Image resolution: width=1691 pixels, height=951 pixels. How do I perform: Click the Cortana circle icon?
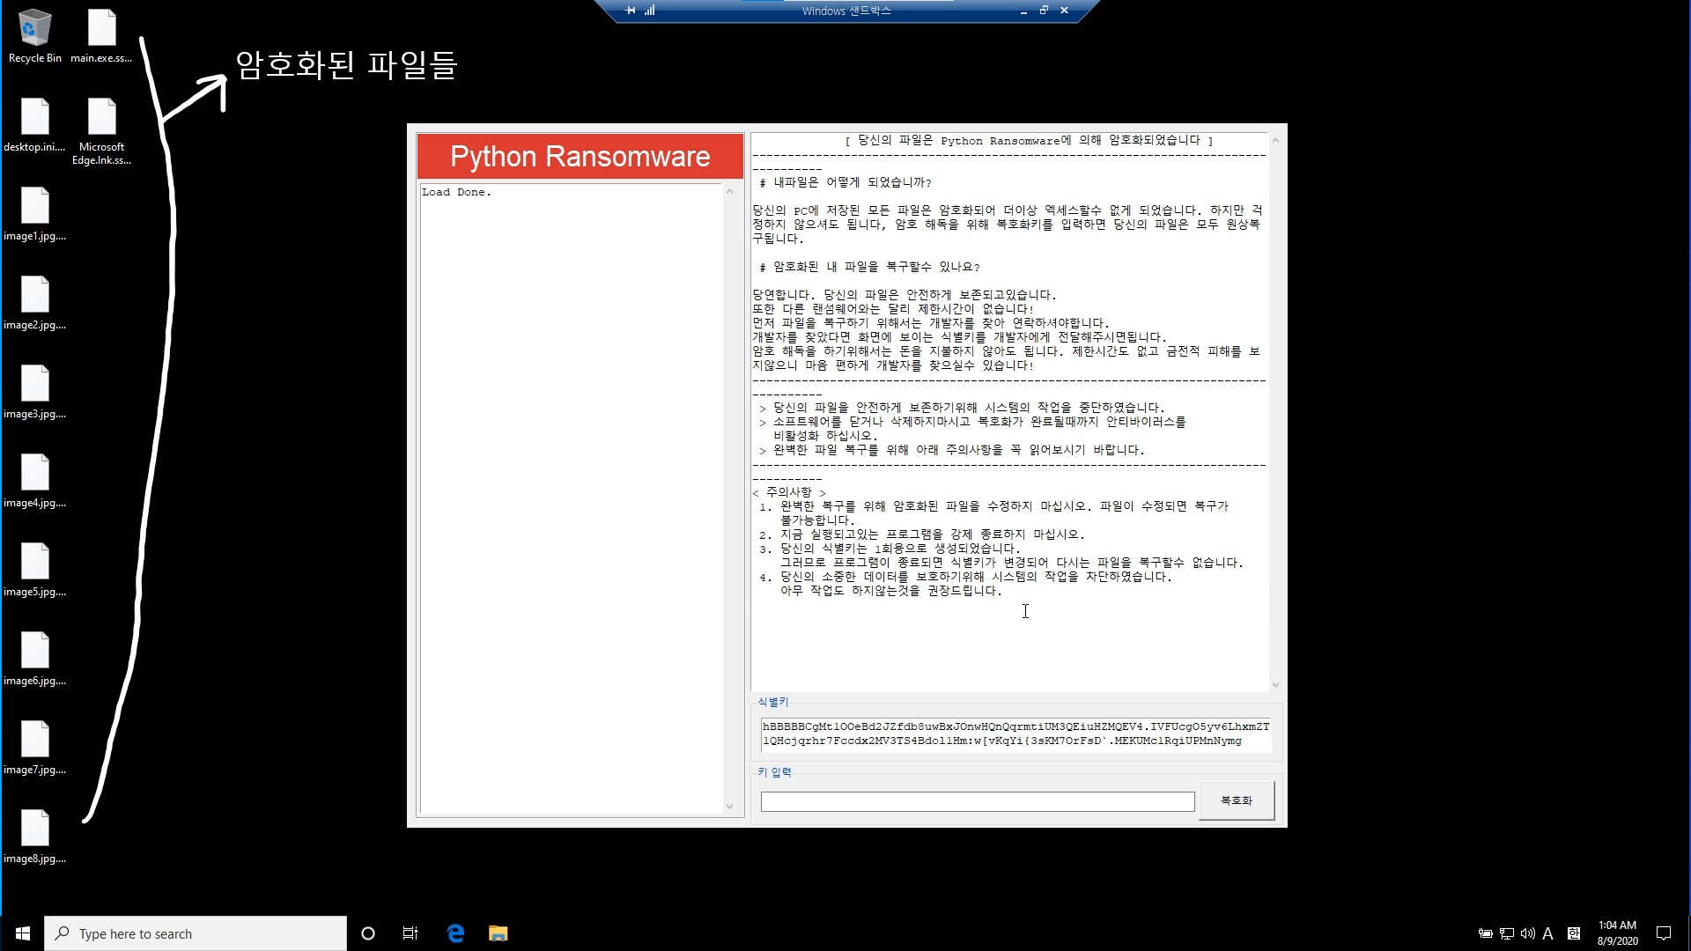pyautogui.click(x=368, y=933)
